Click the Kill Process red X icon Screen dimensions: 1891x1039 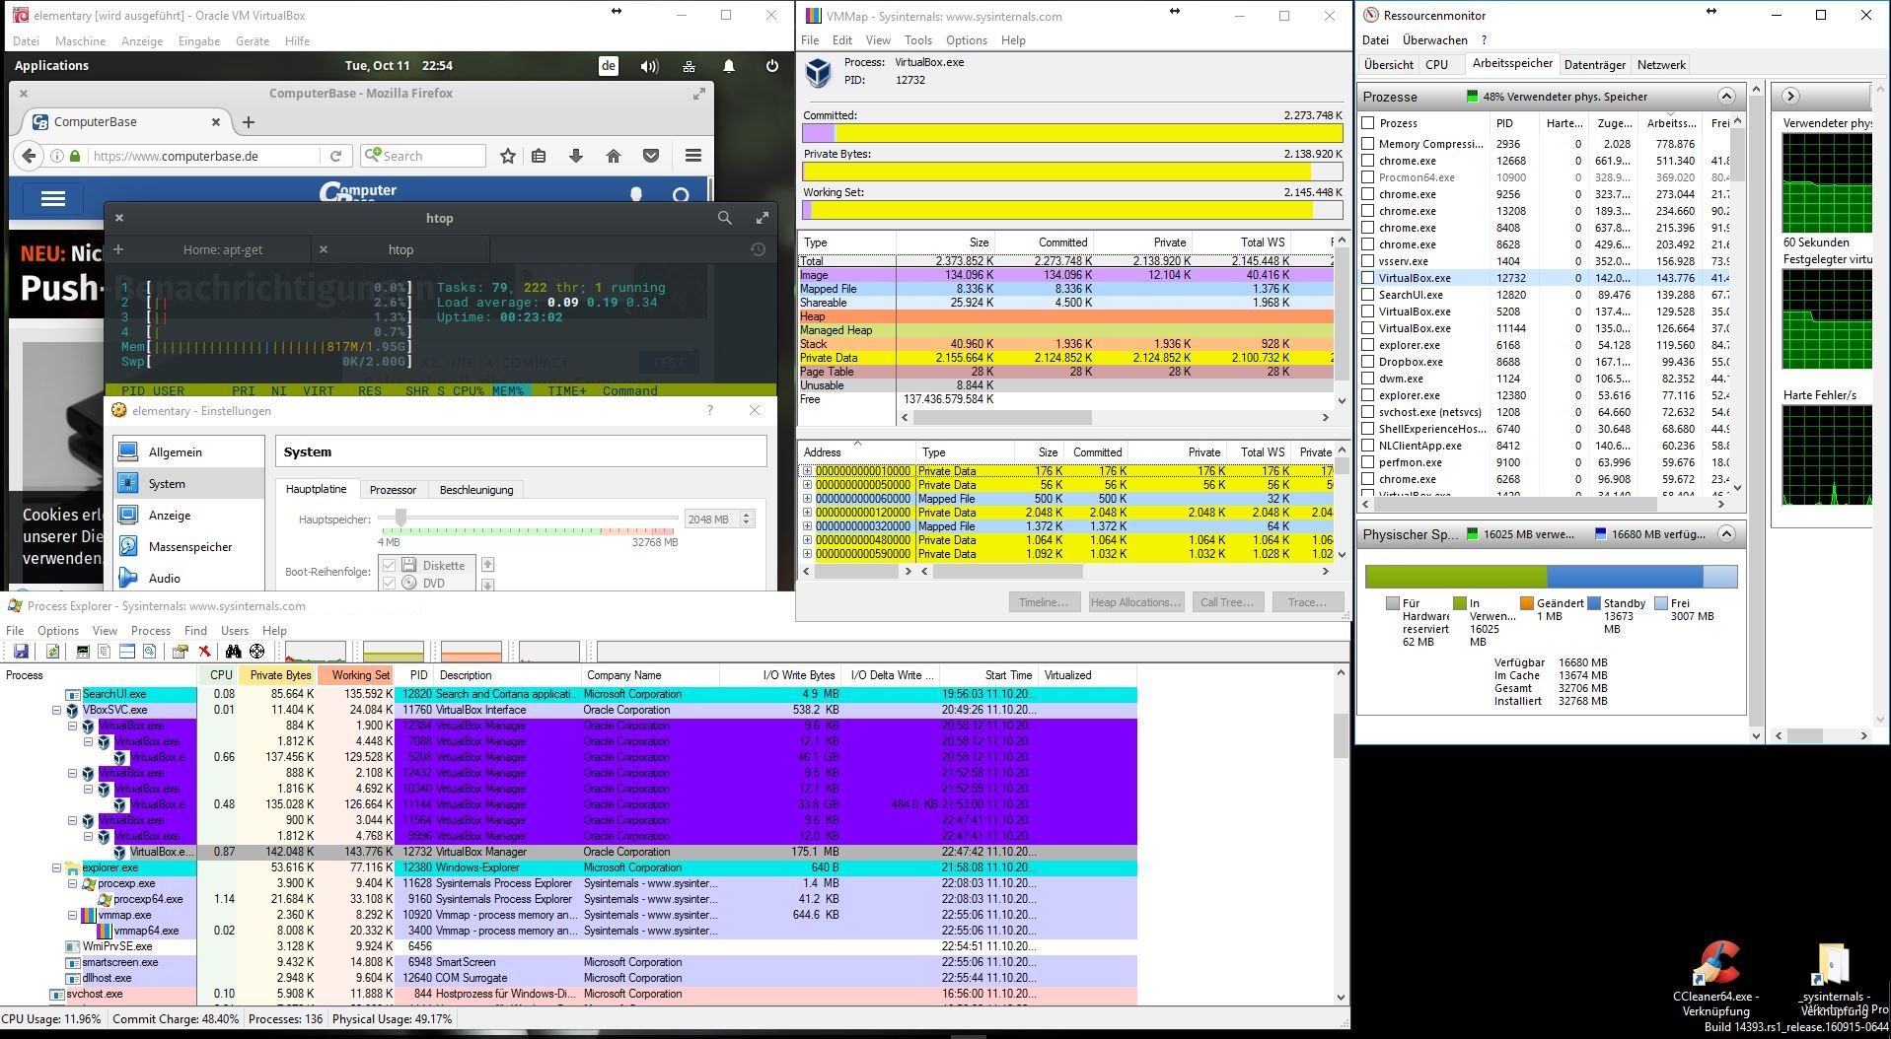tap(204, 652)
